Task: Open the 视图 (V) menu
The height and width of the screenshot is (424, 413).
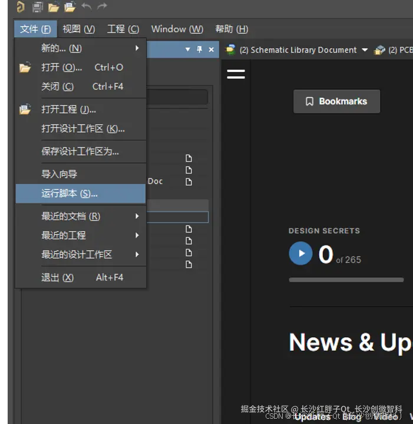Action: click(78, 29)
